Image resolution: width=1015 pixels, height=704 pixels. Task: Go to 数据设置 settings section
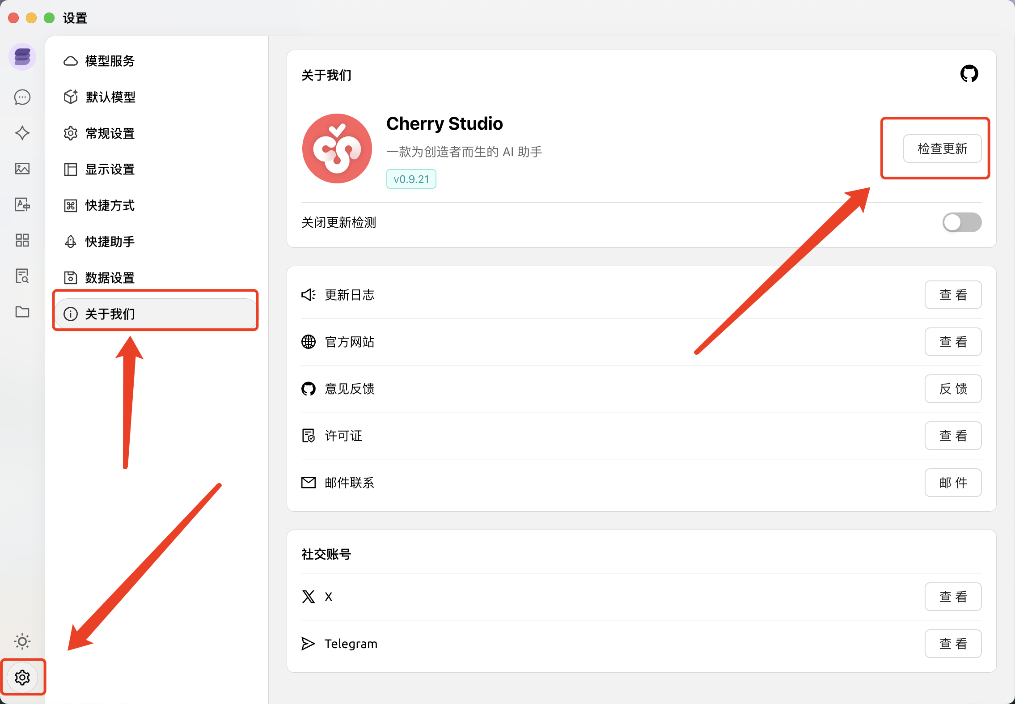click(110, 278)
